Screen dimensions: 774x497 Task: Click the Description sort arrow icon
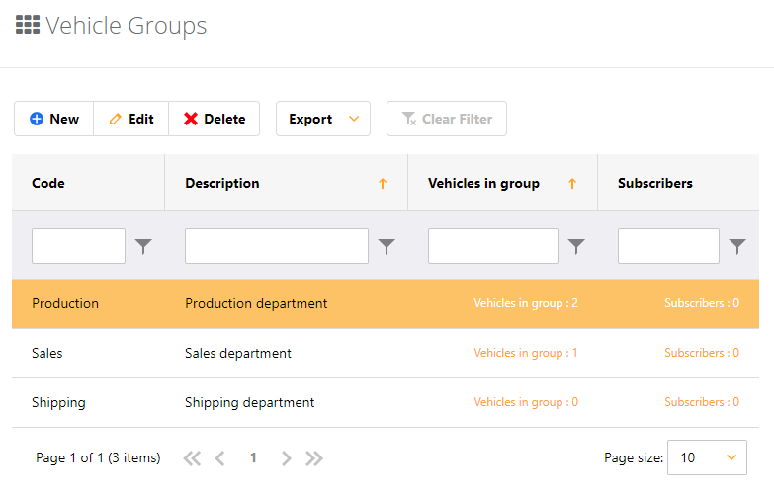tap(383, 184)
